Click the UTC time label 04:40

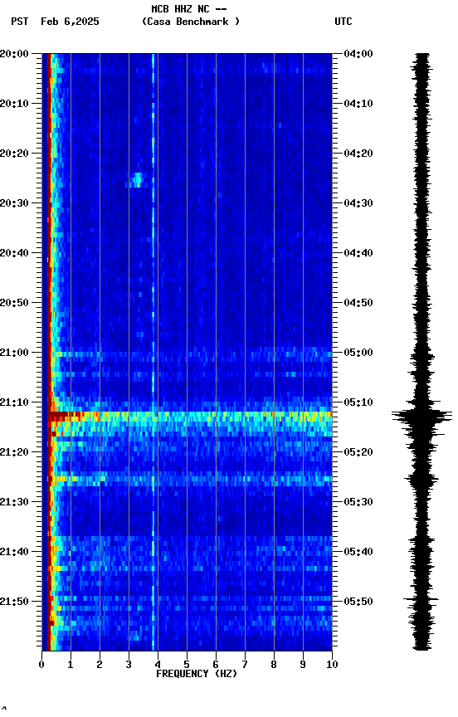tap(358, 253)
